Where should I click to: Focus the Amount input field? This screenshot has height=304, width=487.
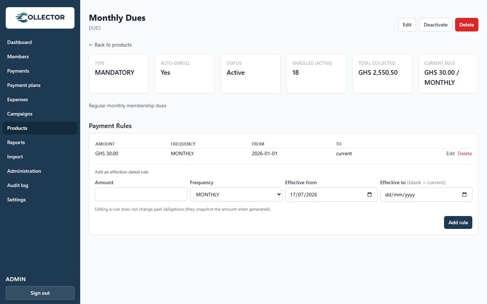pos(141,194)
